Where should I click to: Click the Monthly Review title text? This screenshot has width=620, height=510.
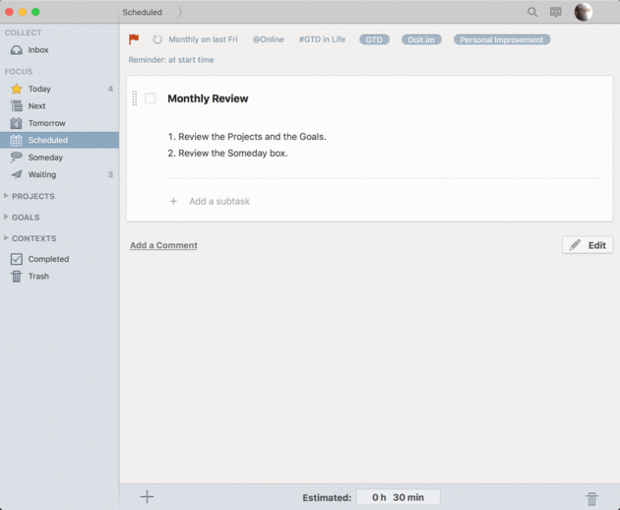click(208, 98)
